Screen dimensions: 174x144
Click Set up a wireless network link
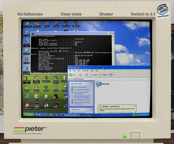pos(82,97)
